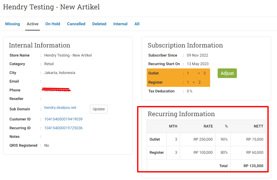Open the Internal tab
Image resolution: width=277 pixels, height=180 pixels.
(x=120, y=24)
